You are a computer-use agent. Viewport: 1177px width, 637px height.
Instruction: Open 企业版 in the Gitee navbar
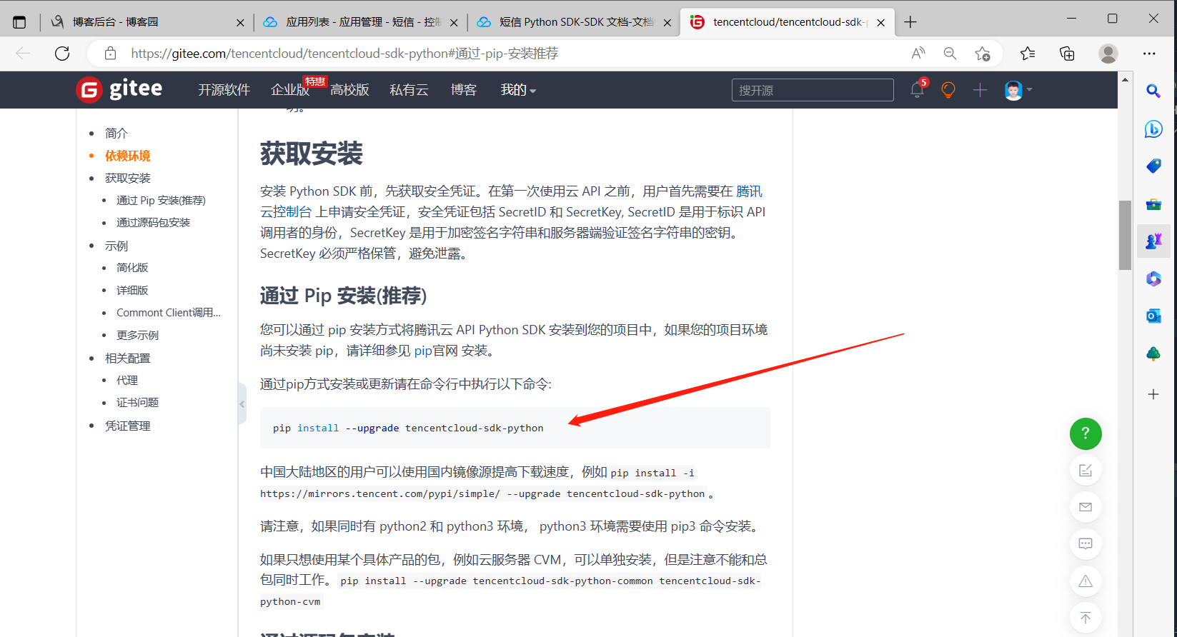[x=290, y=90]
